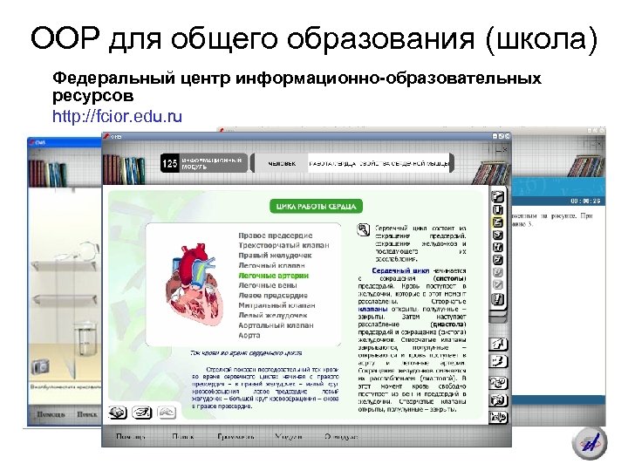Click the glass jar in the left window
The image size is (628, 471).
point(86,338)
